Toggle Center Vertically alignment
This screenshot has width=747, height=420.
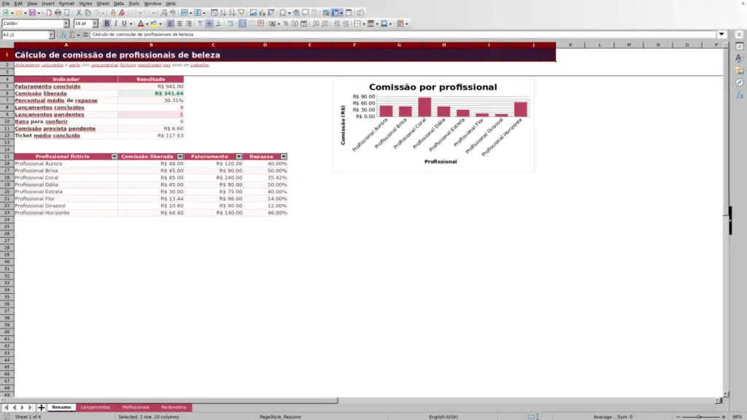pyautogui.click(x=209, y=24)
